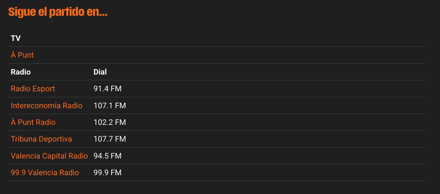Viewport: 440px width, 194px height.
Task: Select the 91.4 FM dial value
Action: [x=107, y=89]
